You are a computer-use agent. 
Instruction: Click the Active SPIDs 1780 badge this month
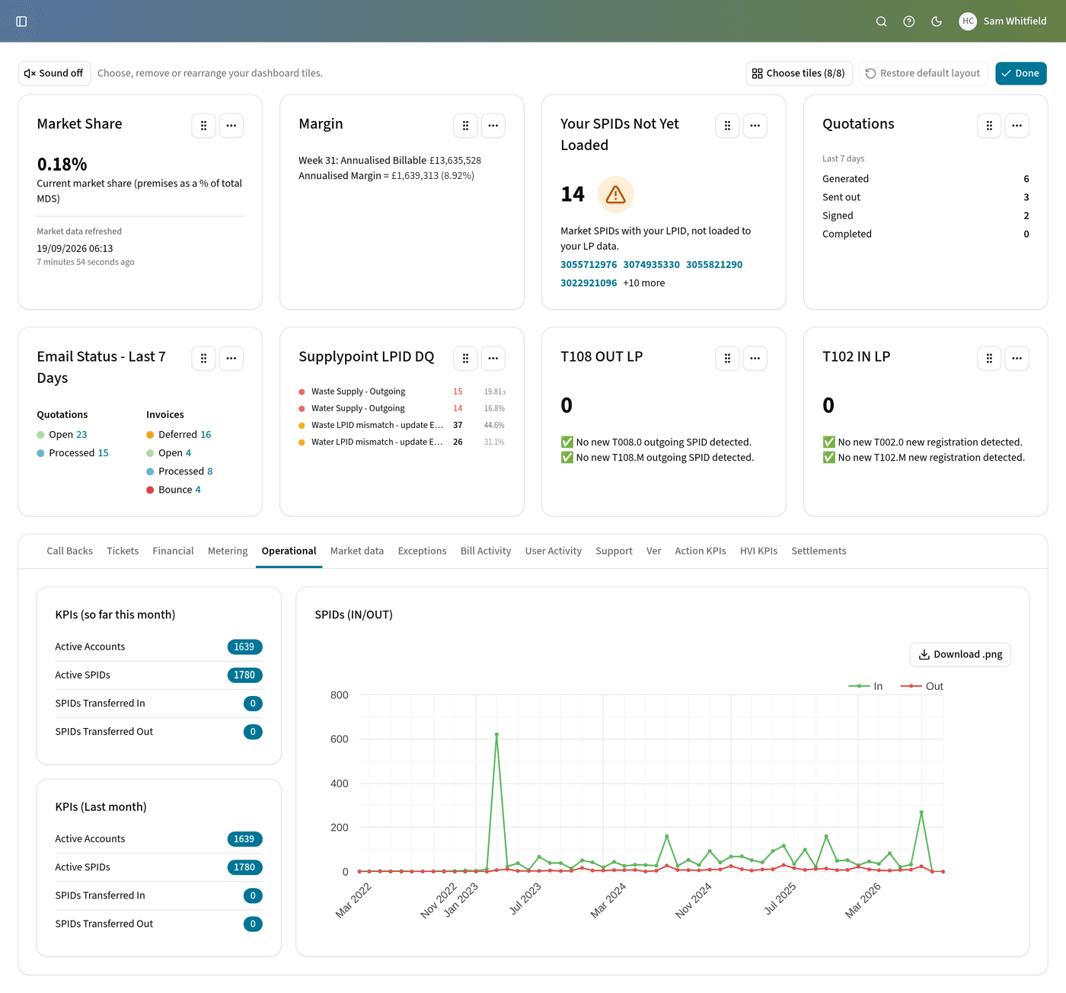pos(244,675)
